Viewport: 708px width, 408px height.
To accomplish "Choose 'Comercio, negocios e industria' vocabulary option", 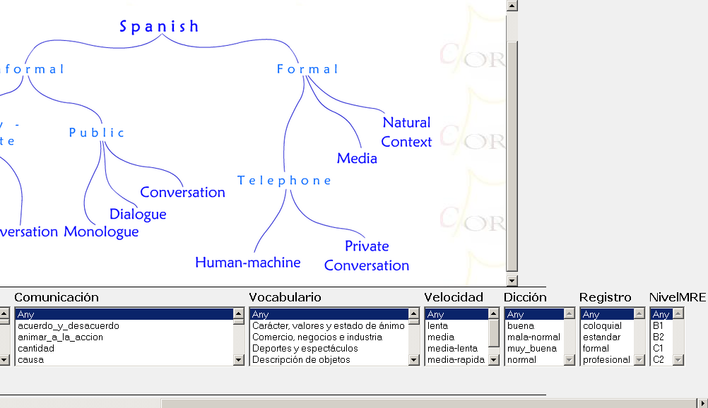I will point(317,337).
